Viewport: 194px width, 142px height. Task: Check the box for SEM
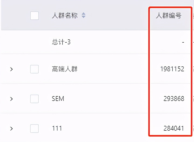click(34, 99)
